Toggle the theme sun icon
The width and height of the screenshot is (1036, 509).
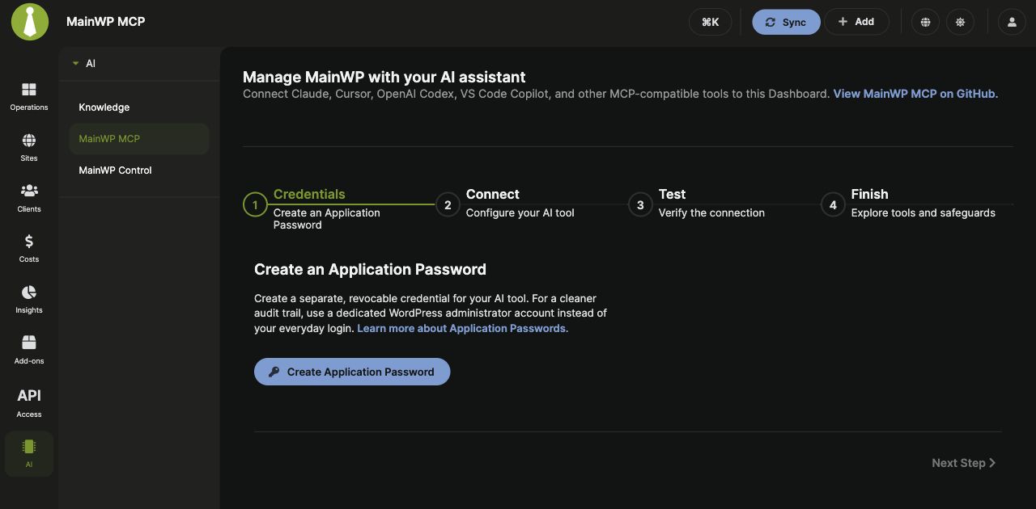click(960, 22)
